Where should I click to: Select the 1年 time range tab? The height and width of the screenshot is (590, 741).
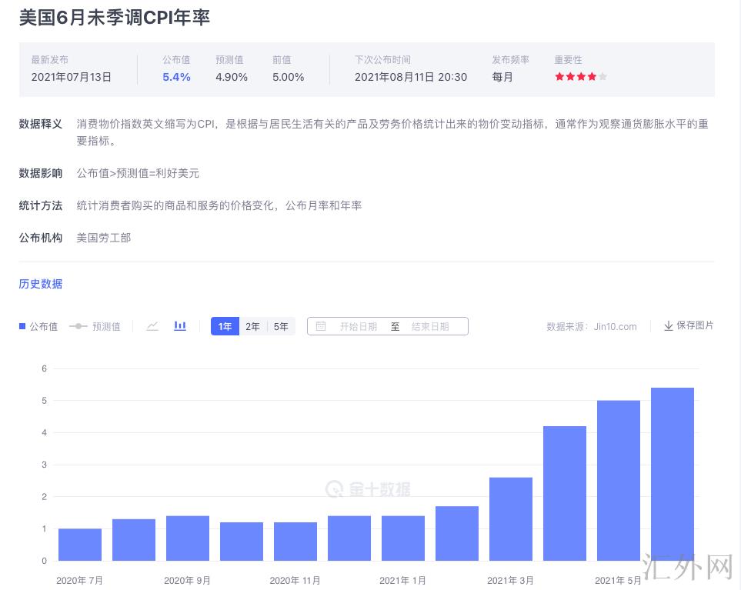(x=225, y=326)
